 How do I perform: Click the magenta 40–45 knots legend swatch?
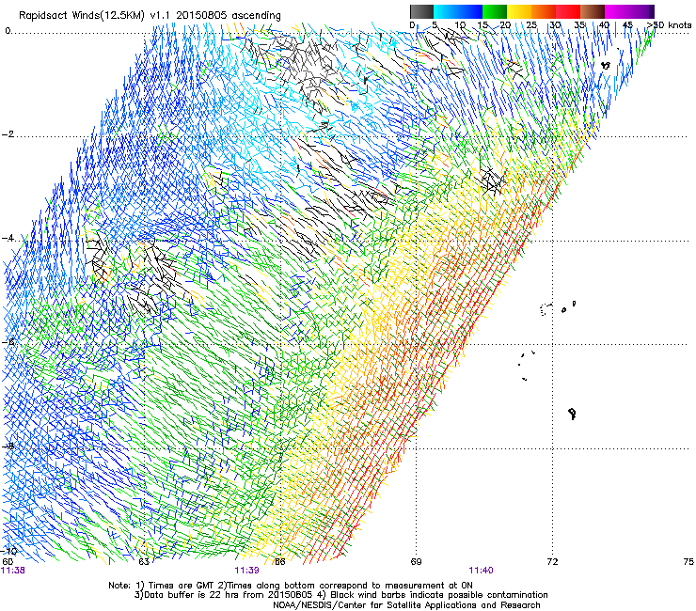[617, 11]
